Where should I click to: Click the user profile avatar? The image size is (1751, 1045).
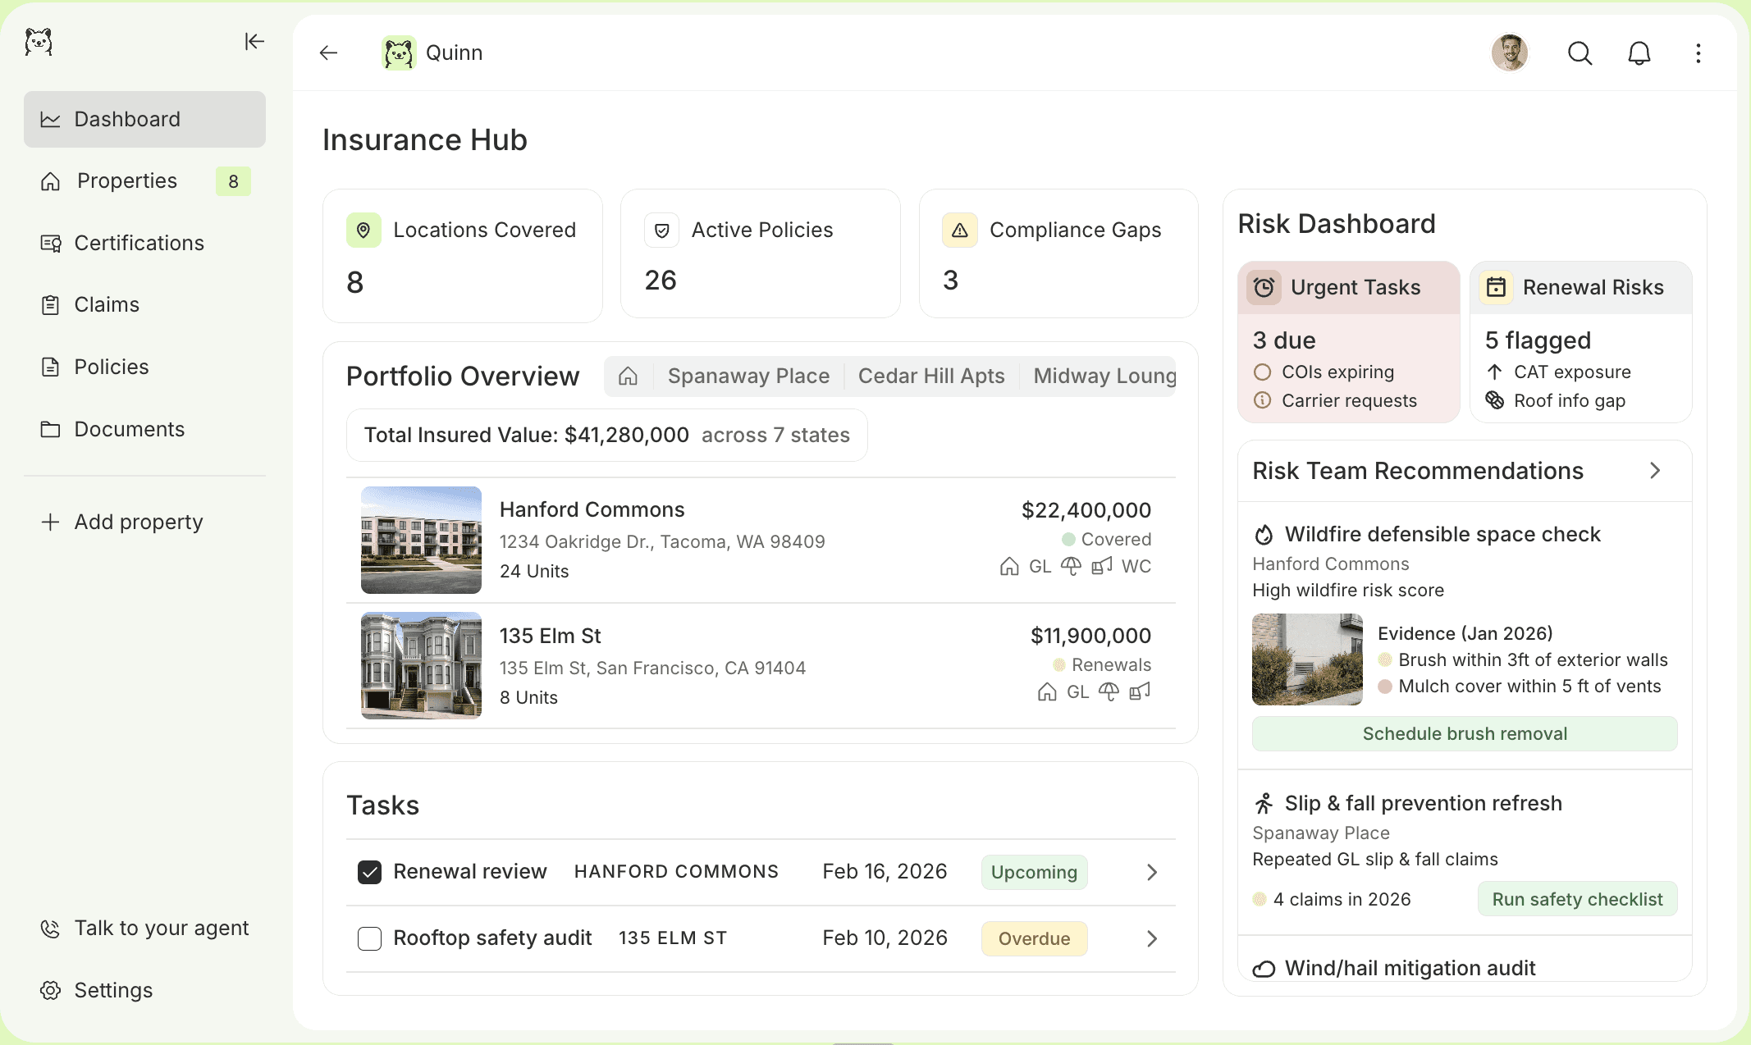pyautogui.click(x=1509, y=53)
